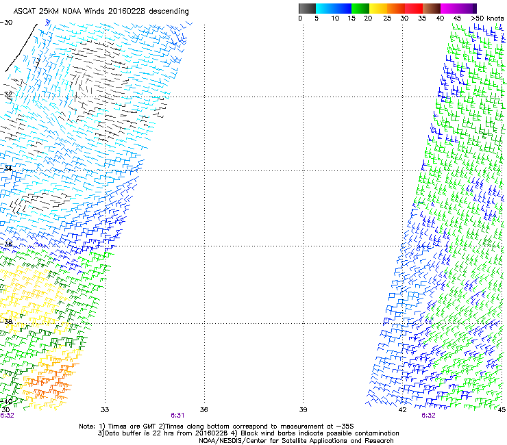The image size is (507, 445).
Task: Click the '-30' latitude label
Action: (x=6, y=23)
